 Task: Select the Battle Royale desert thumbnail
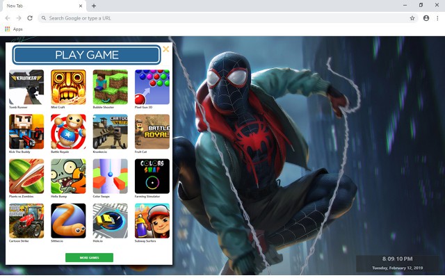pos(152,131)
